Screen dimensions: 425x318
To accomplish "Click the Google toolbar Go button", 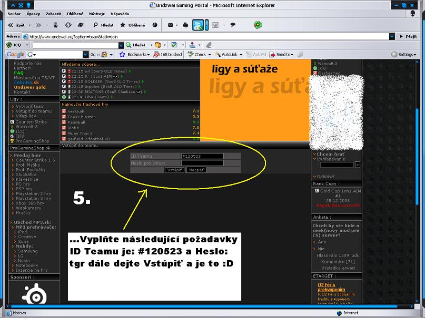I will tap(93, 55).
